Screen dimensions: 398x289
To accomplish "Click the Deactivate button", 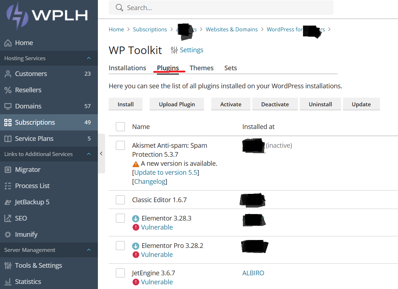I will (275, 104).
